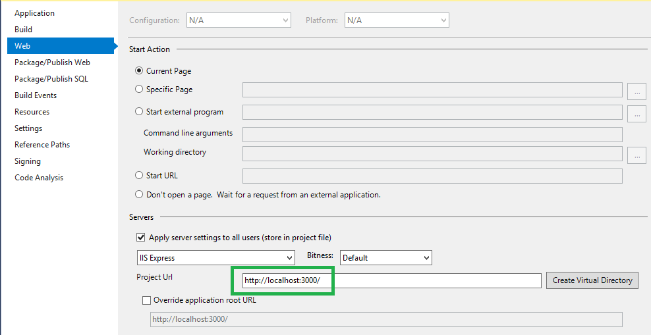Uncheck Apply server settings to all users

click(141, 238)
